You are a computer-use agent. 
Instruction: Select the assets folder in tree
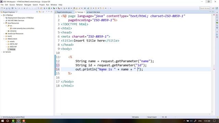pos(12,41)
